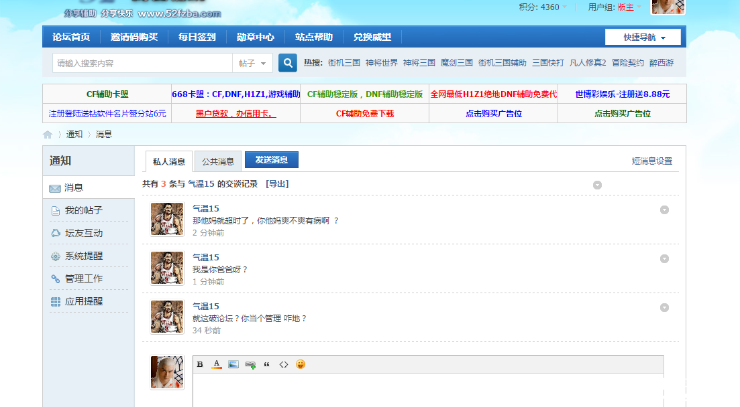Expand the 用户组 版主 dropdown
The width and height of the screenshot is (740, 407).
(x=615, y=7)
